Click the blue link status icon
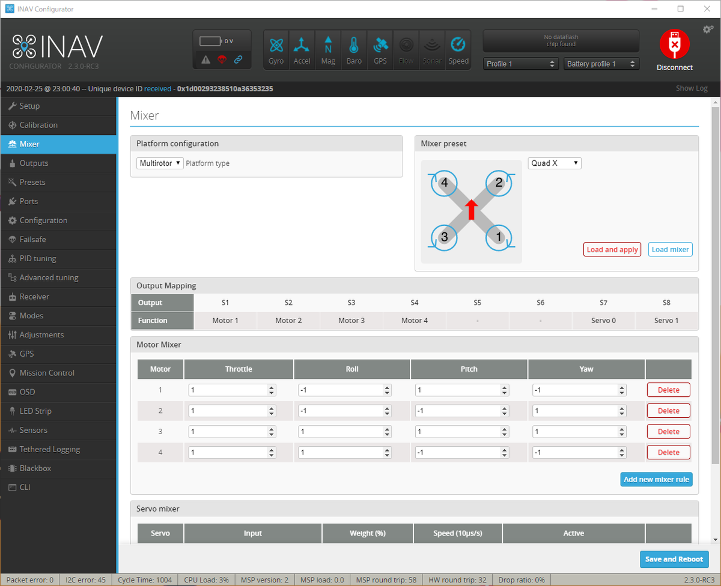The width and height of the screenshot is (721, 586). point(238,59)
